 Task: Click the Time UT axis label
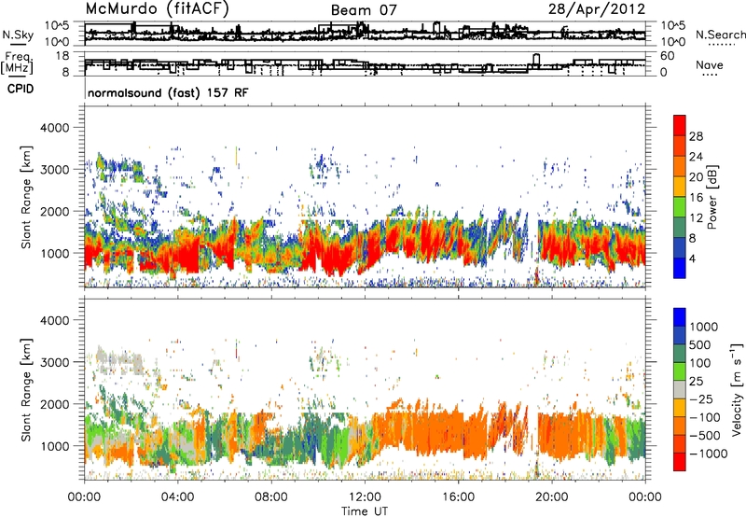tap(365, 511)
